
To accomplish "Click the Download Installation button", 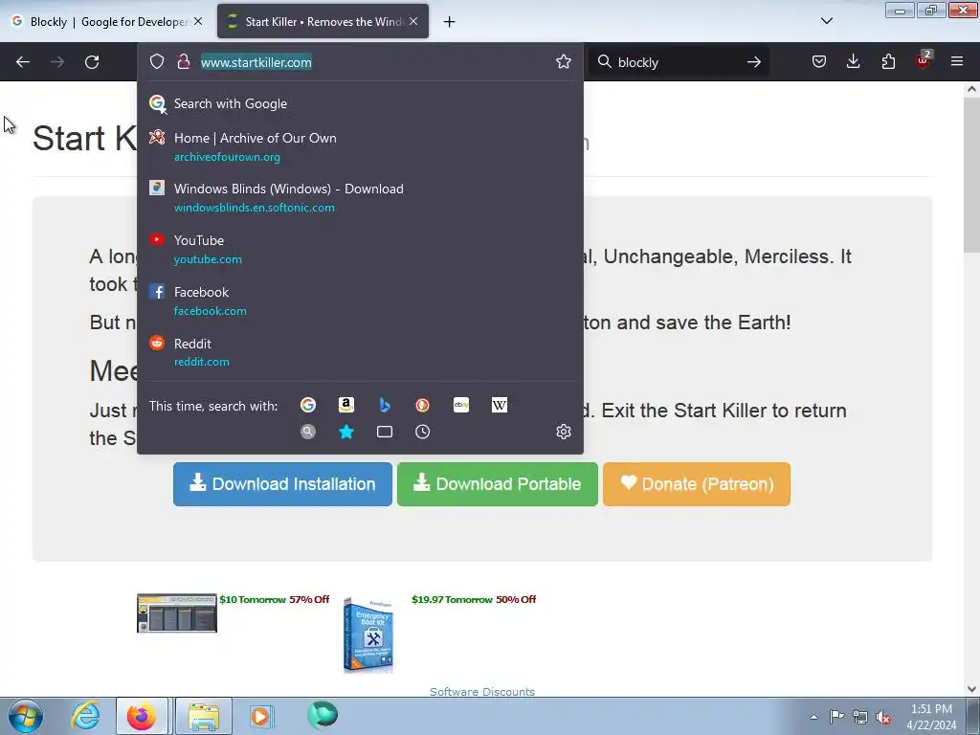I will click(282, 484).
